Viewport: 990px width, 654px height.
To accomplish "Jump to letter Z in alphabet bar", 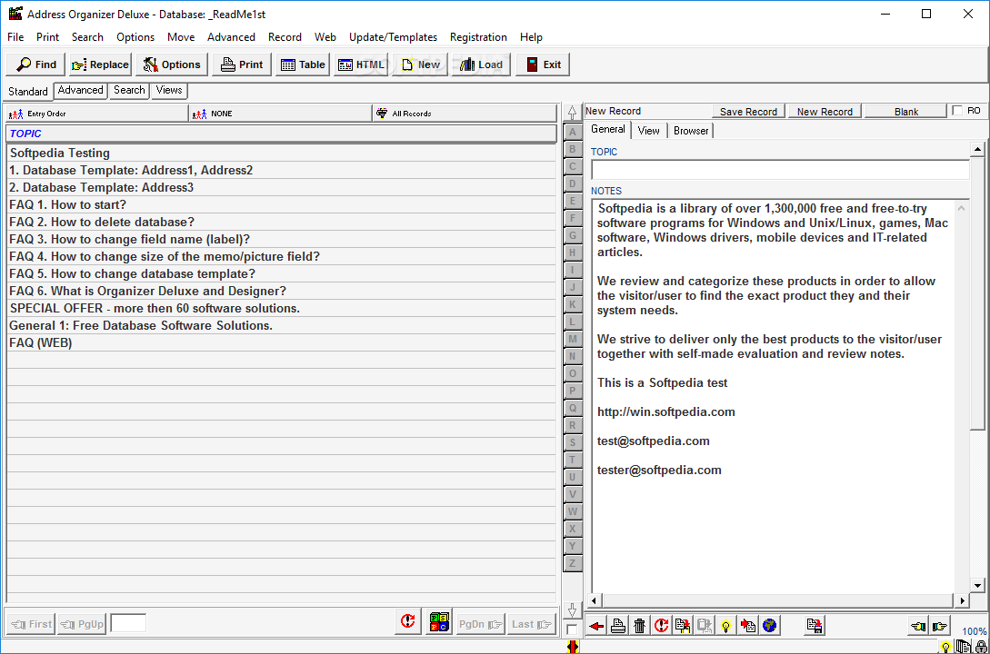I will pos(572,563).
